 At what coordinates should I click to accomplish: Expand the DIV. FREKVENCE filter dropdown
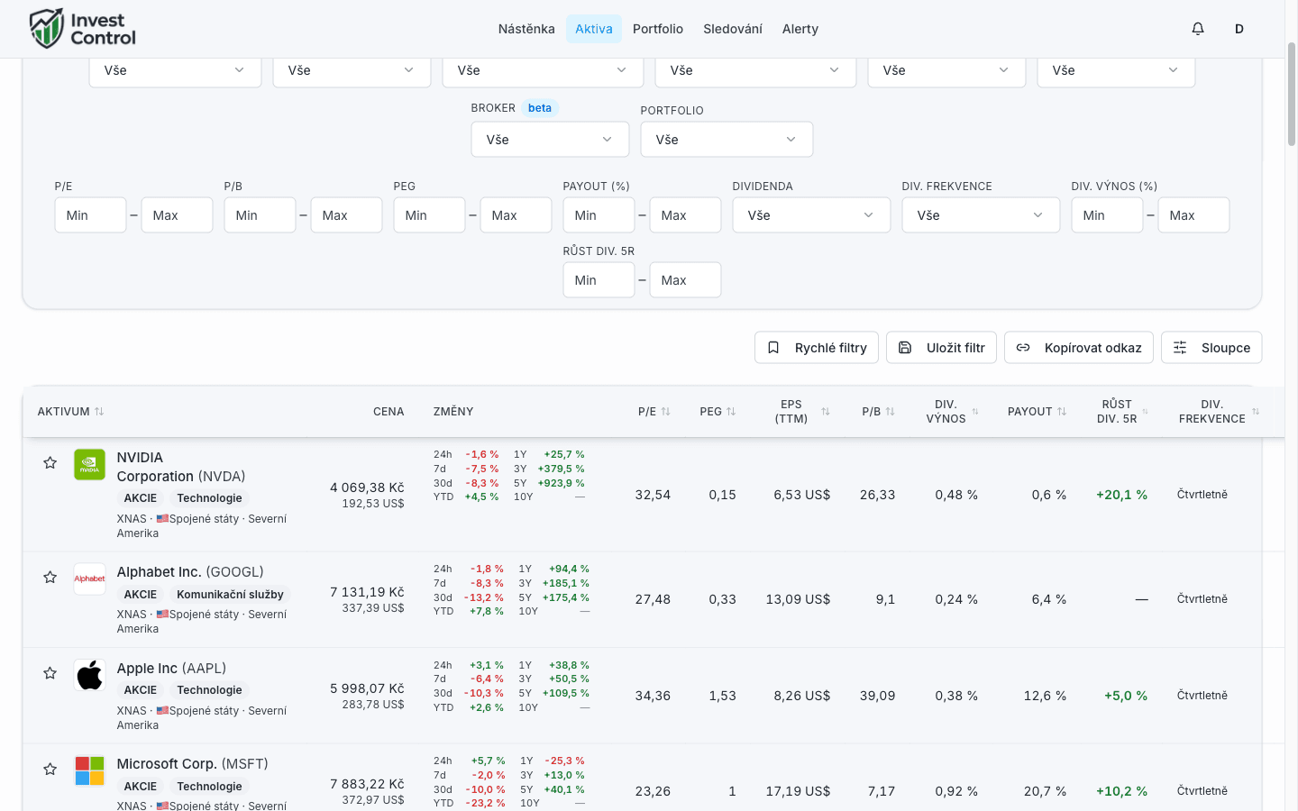[981, 215]
